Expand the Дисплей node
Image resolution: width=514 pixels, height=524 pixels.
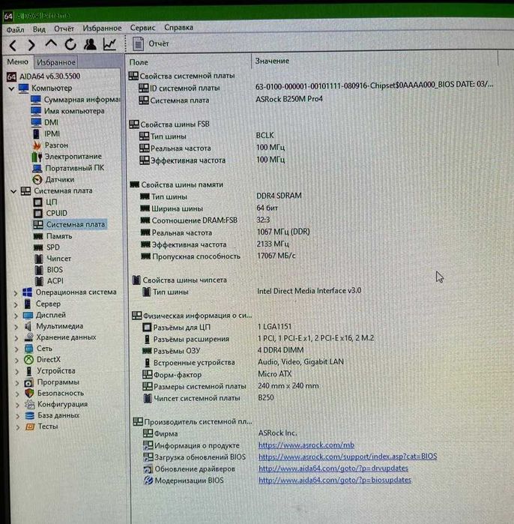click(x=16, y=316)
